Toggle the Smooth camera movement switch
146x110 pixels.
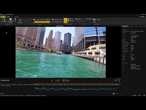click(34, 20)
